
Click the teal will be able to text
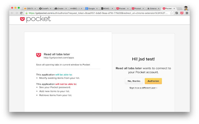pyautogui.click(x=63, y=75)
